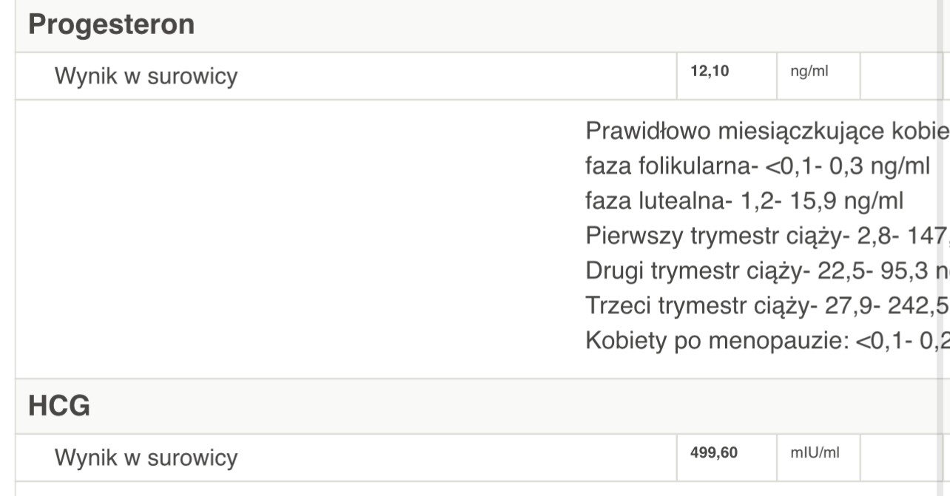950x496 pixels.
Task: Click empty cell right of mIU/ml
Action: [901, 458]
